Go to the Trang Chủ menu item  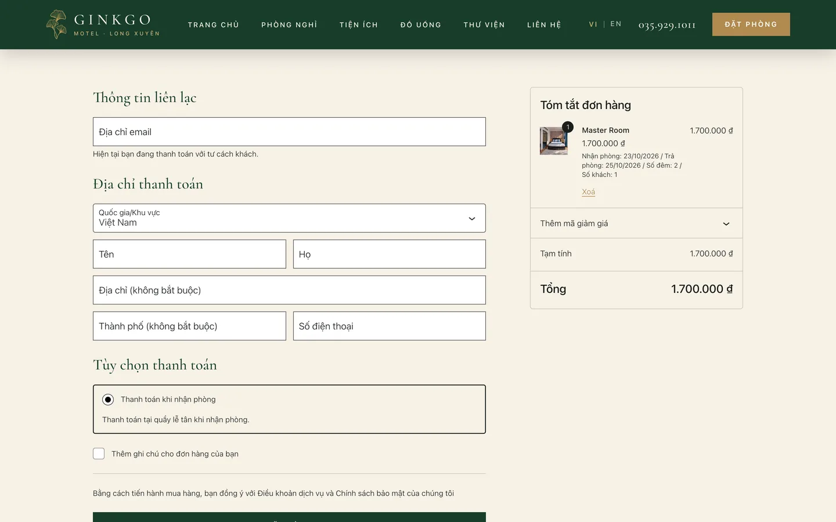point(214,25)
